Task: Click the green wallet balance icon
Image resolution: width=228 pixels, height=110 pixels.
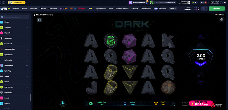Action: click(x=91, y=103)
